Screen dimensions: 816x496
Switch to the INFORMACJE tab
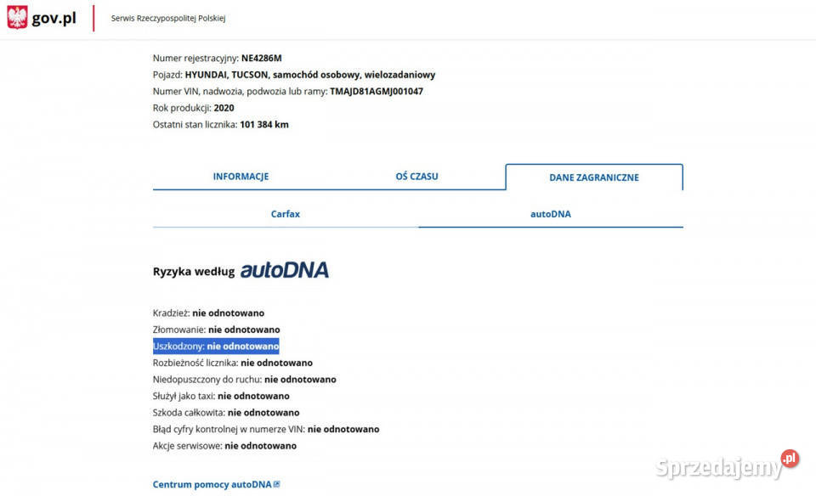click(x=241, y=177)
